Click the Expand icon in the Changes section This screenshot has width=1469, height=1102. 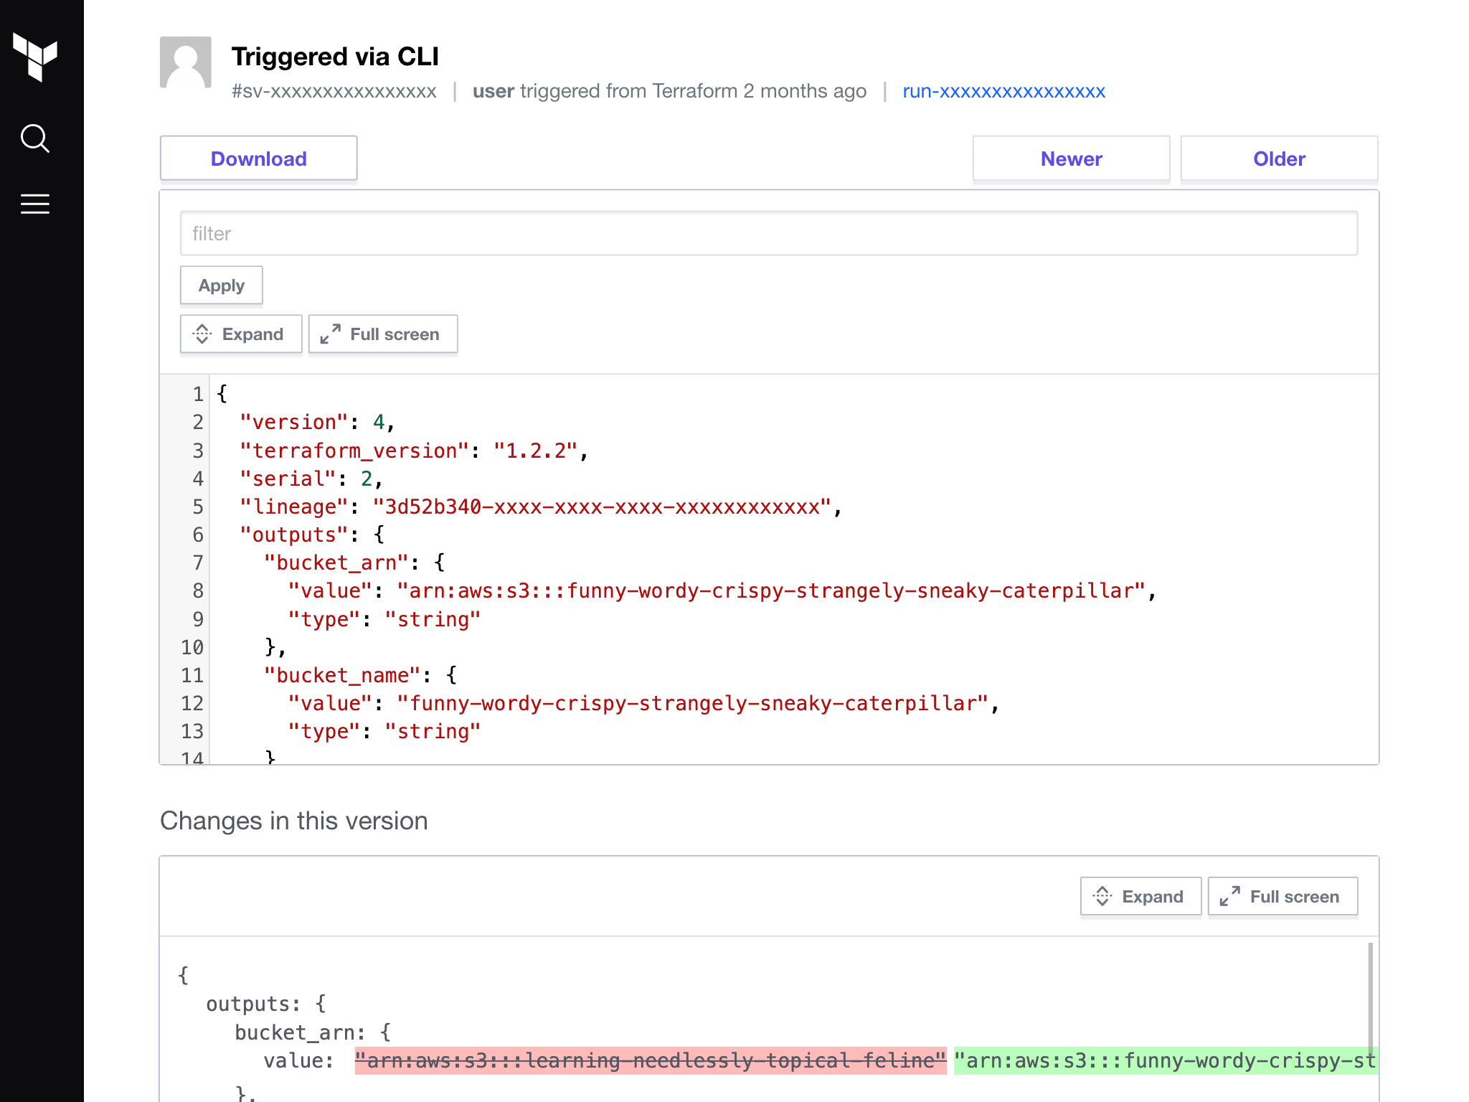click(1105, 895)
